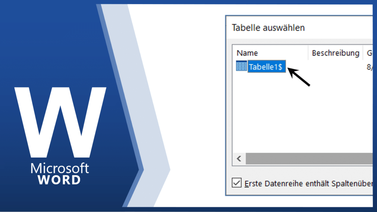The width and height of the screenshot is (377, 212).
Task: Click the light blue chevron graphic
Action: click(x=147, y=110)
